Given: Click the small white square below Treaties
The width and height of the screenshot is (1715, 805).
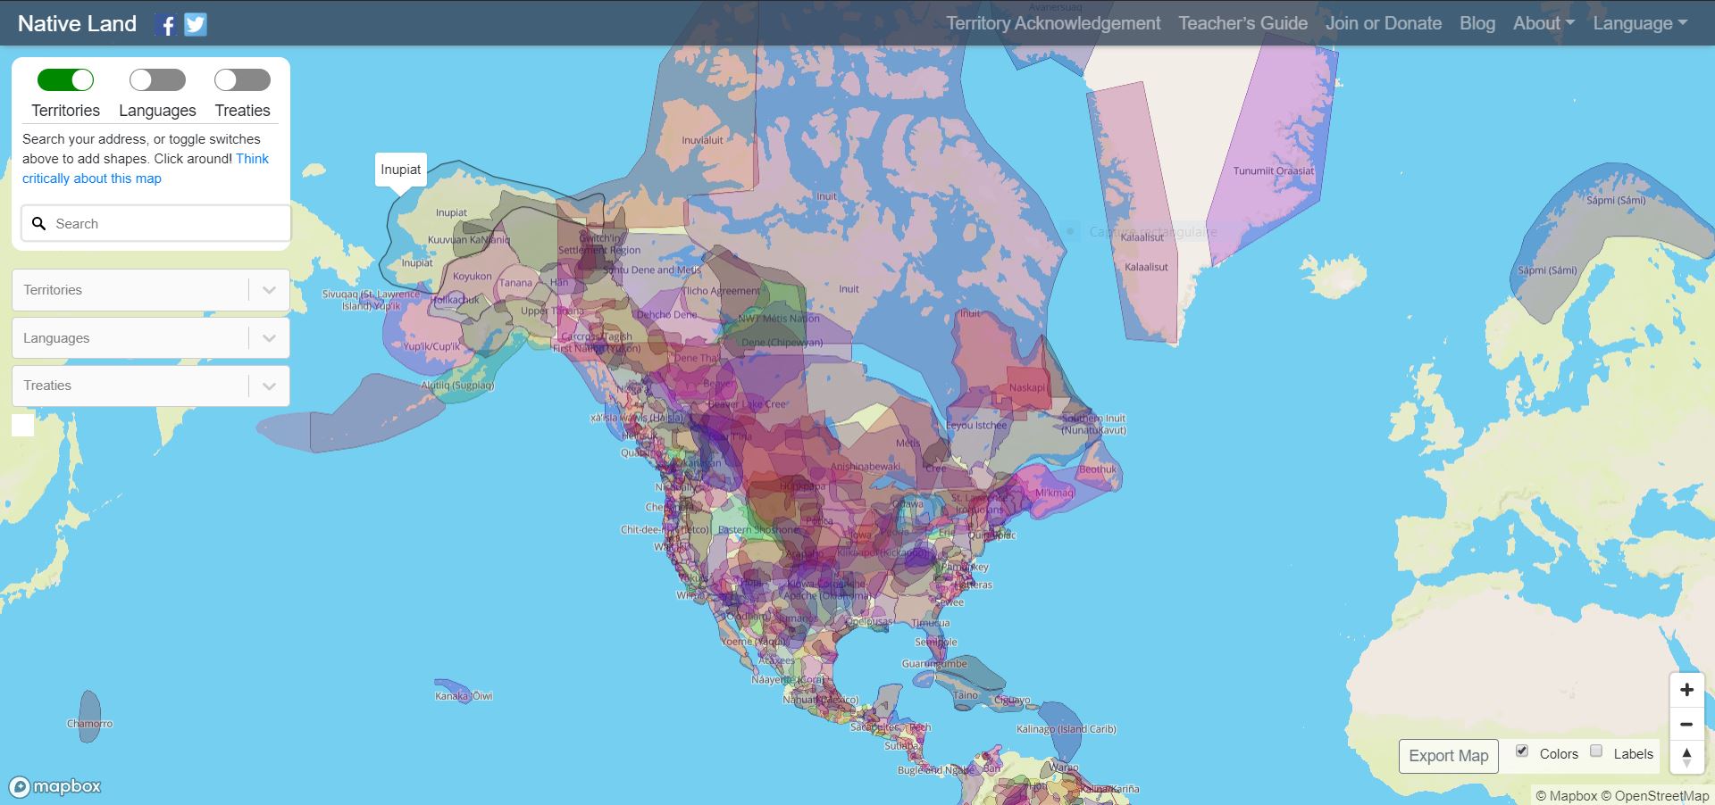Looking at the screenshot, I should click(23, 426).
